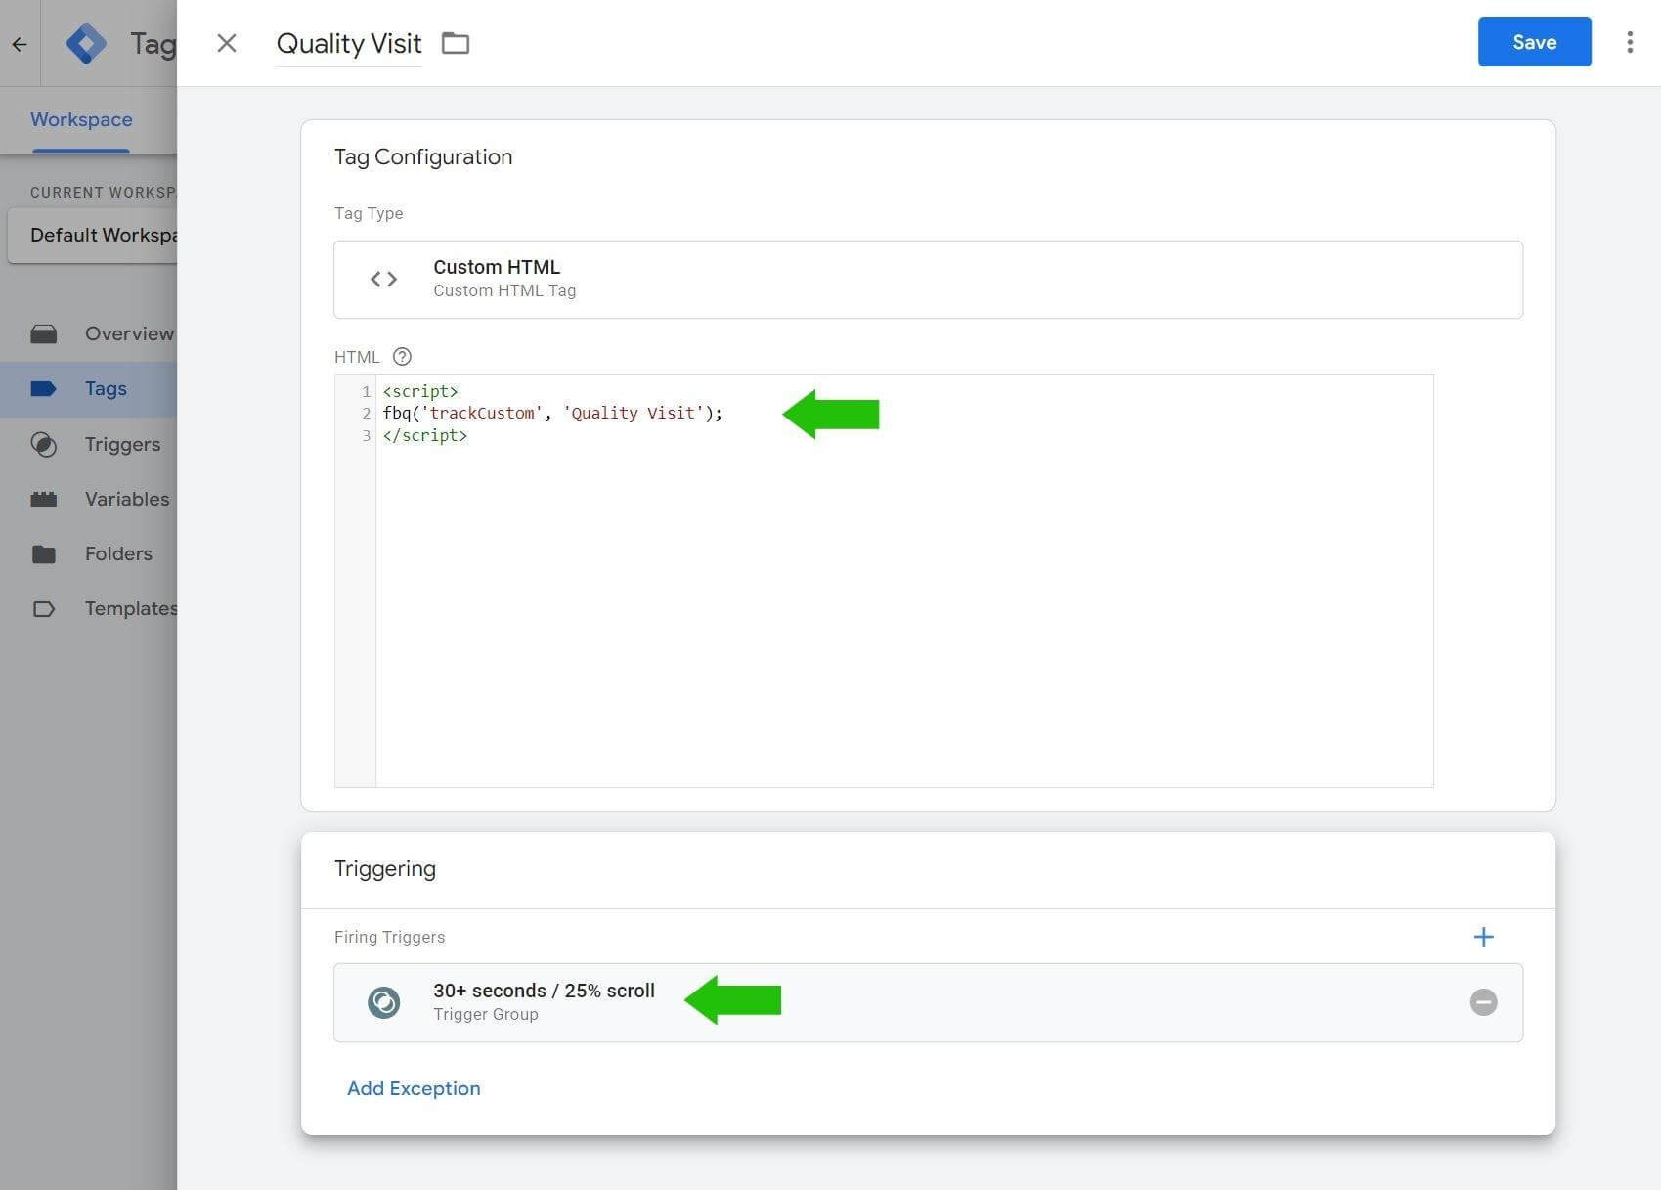Add a new firing trigger with plus icon
The width and height of the screenshot is (1661, 1190).
point(1483,937)
